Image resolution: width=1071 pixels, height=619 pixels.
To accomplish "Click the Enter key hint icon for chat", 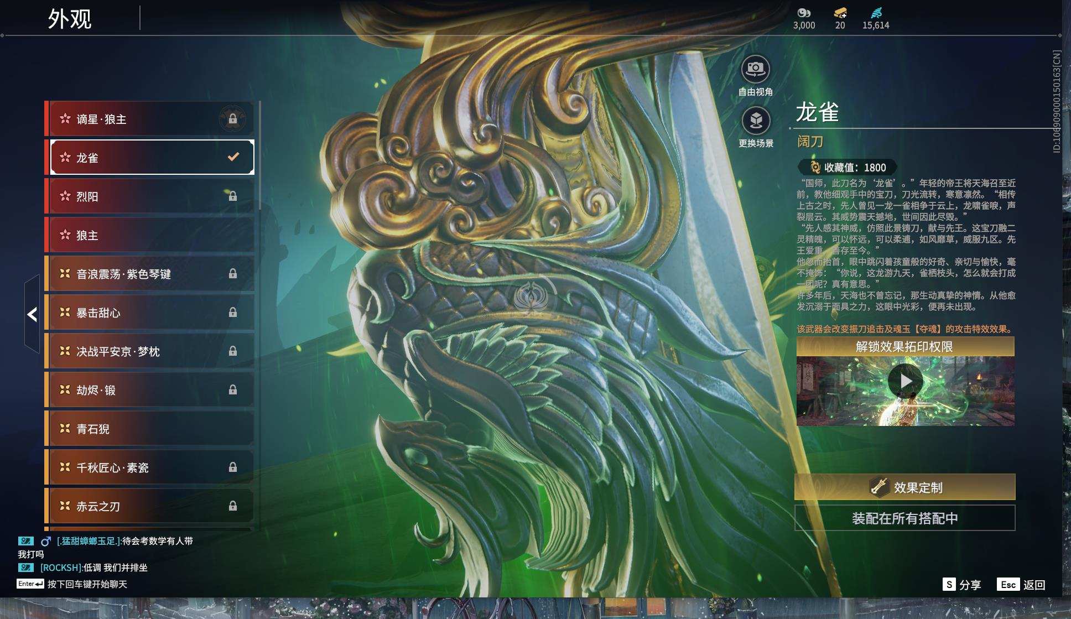I will (30, 584).
